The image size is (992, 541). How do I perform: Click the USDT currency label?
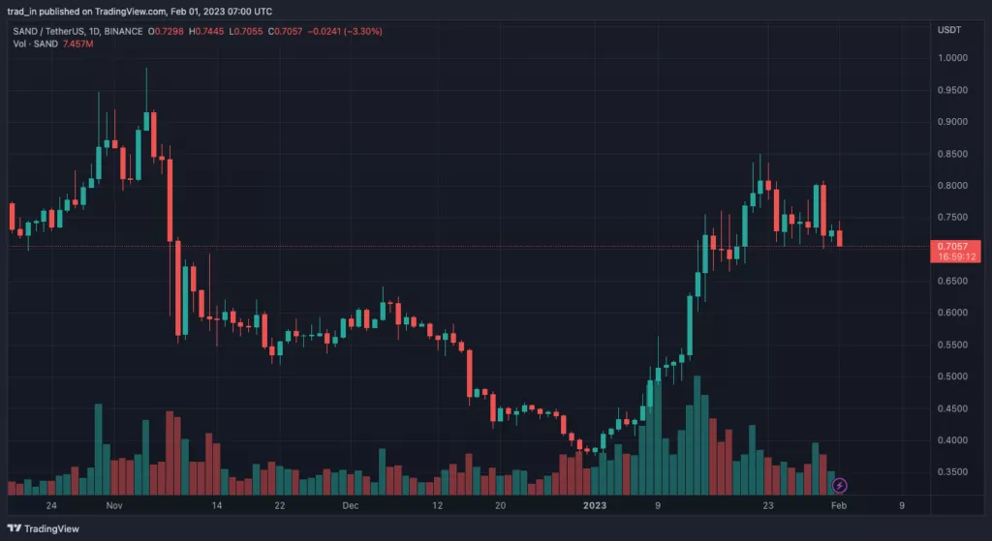pyautogui.click(x=949, y=30)
